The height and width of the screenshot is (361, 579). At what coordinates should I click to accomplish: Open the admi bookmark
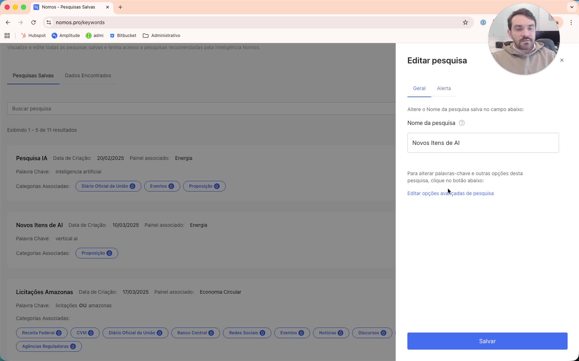[x=95, y=36]
